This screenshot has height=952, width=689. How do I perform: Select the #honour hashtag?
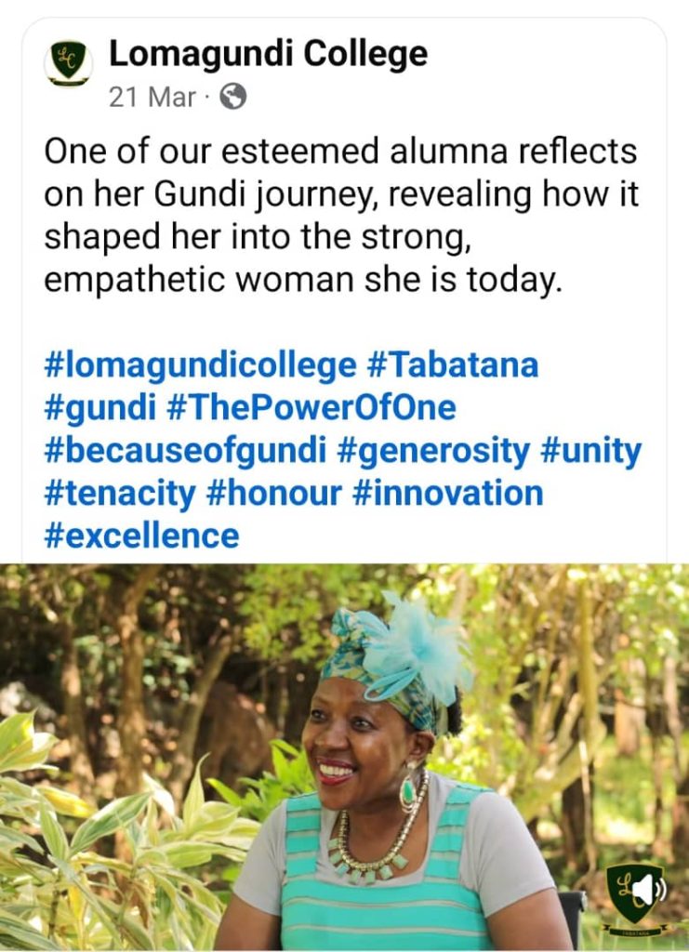[x=274, y=493]
